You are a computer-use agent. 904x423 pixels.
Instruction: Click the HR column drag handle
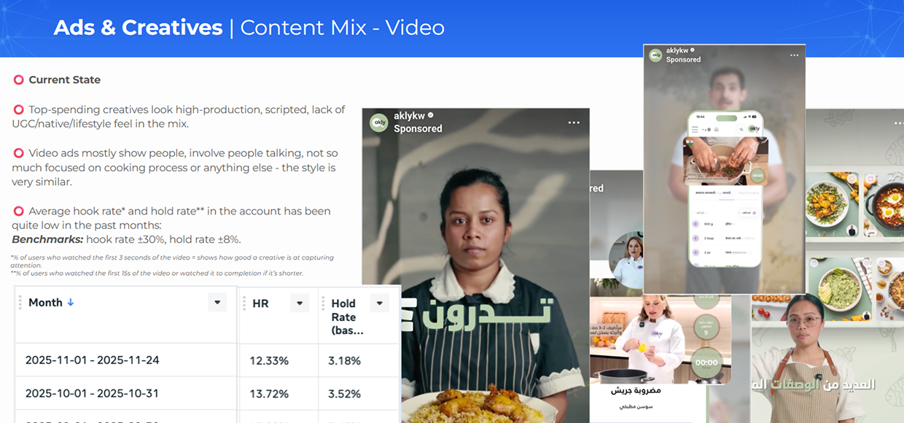(x=244, y=303)
